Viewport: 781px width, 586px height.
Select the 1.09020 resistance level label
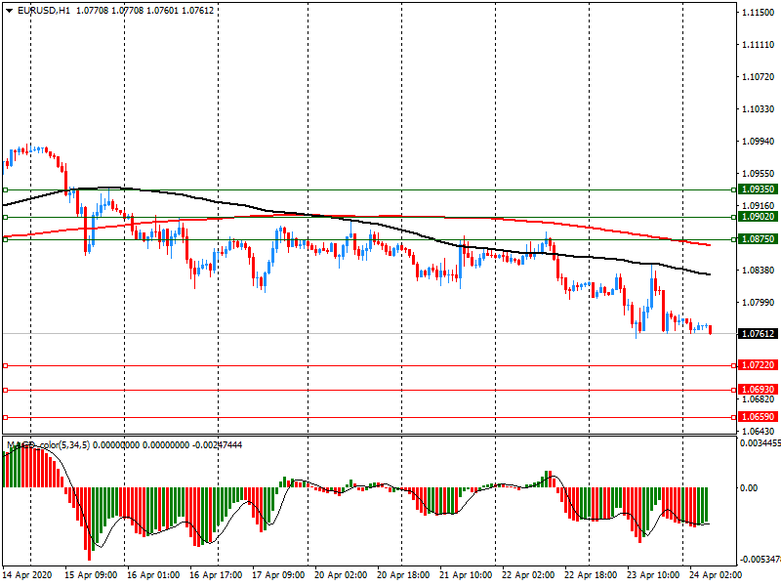pyautogui.click(x=758, y=217)
